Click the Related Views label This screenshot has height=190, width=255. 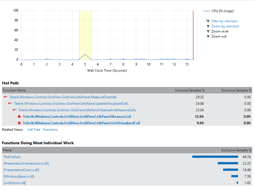point(12,130)
